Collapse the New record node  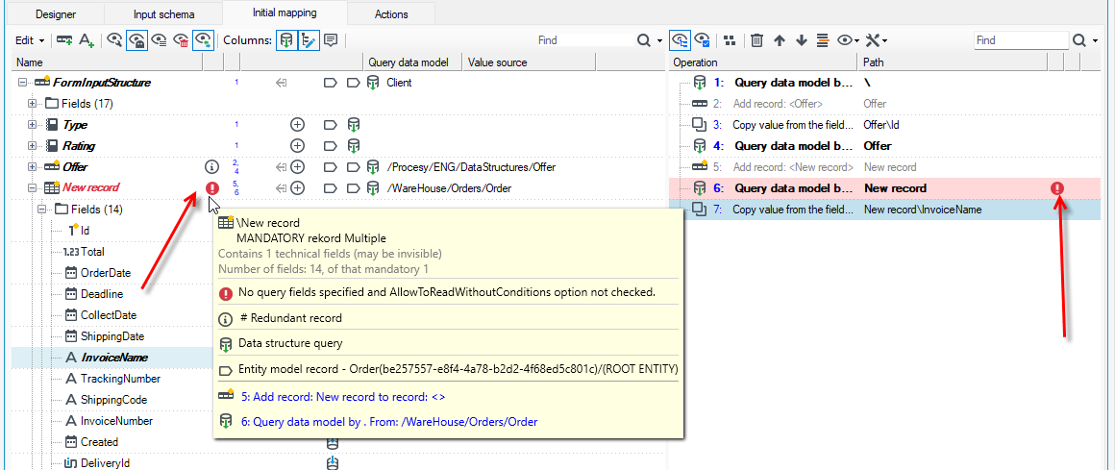pyautogui.click(x=32, y=188)
